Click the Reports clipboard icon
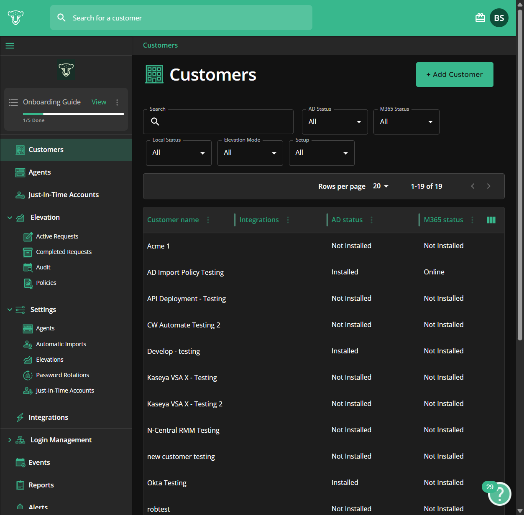Image resolution: width=524 pixels, height=515 pixels. 20,485
